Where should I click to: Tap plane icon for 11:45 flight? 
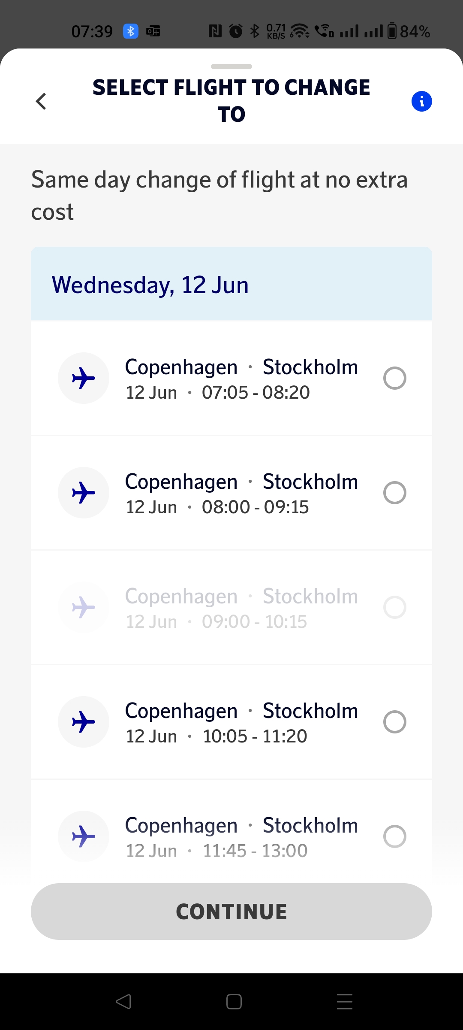pos(84,836)
